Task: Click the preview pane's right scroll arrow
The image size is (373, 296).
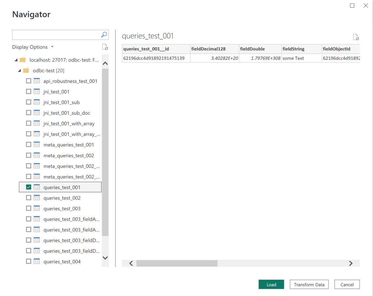Action: (x=350, y=263)
